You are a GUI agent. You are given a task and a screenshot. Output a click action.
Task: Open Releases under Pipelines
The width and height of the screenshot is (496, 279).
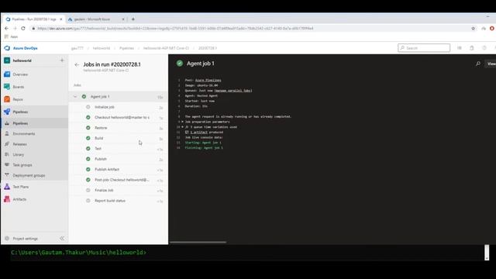19,144
